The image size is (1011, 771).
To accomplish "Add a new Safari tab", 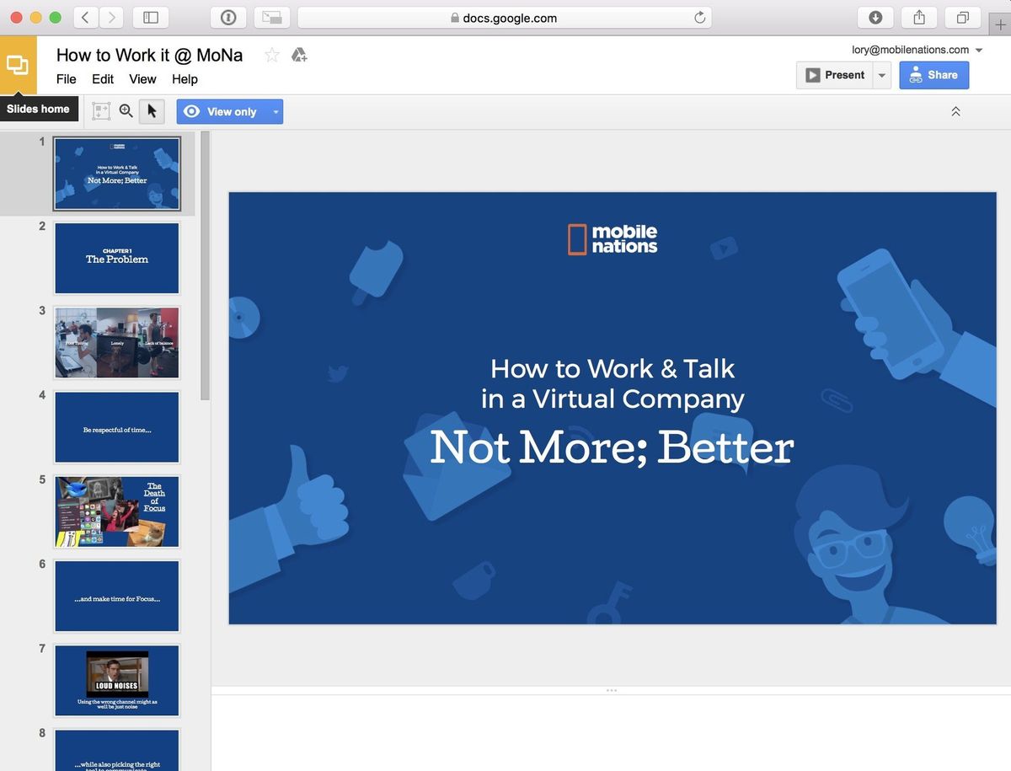I will click(x=1000, y=24).
